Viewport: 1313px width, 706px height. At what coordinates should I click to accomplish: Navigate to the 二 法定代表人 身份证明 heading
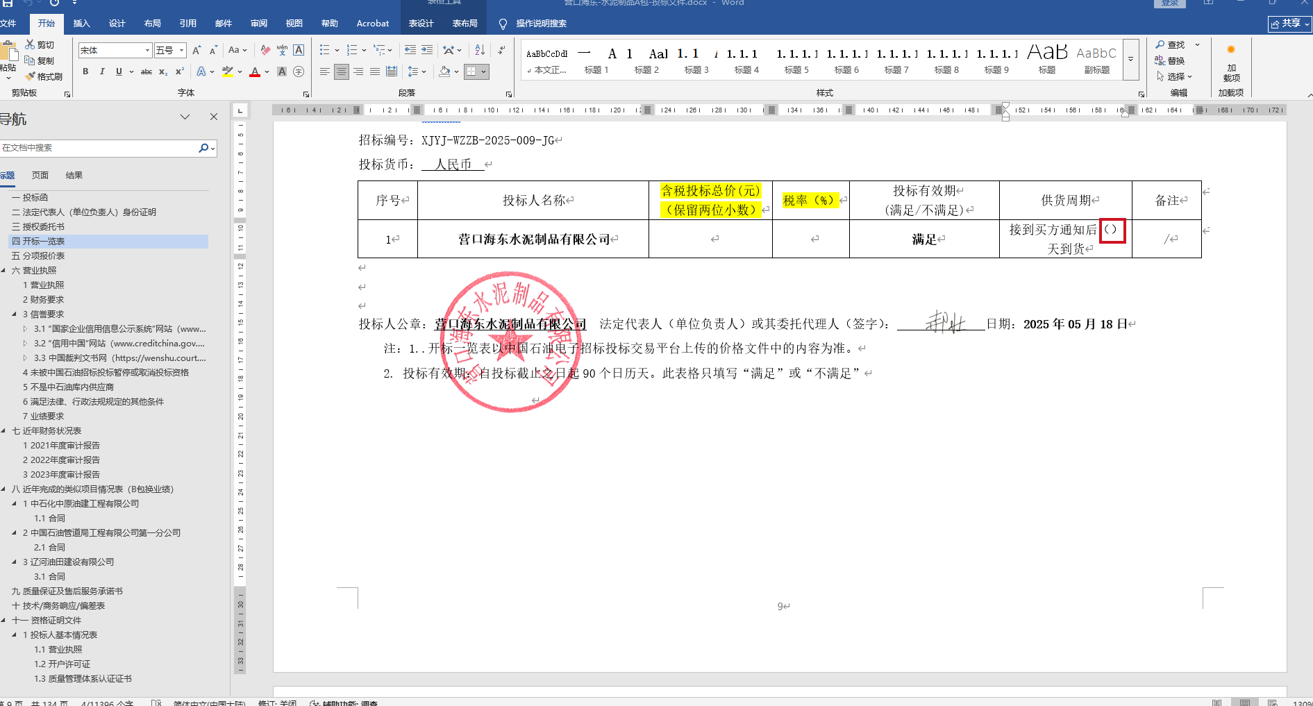click(84, 212)
